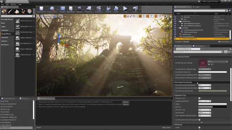Viewport: 232px width, 130px height.
Task: Open the Edit menu
Action: pos(7,4)
